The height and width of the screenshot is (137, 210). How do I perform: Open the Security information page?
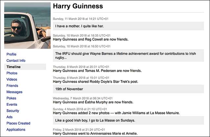13,111
